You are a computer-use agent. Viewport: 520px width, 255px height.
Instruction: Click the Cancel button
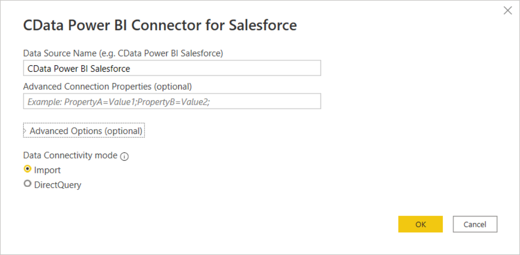point(474,224)
